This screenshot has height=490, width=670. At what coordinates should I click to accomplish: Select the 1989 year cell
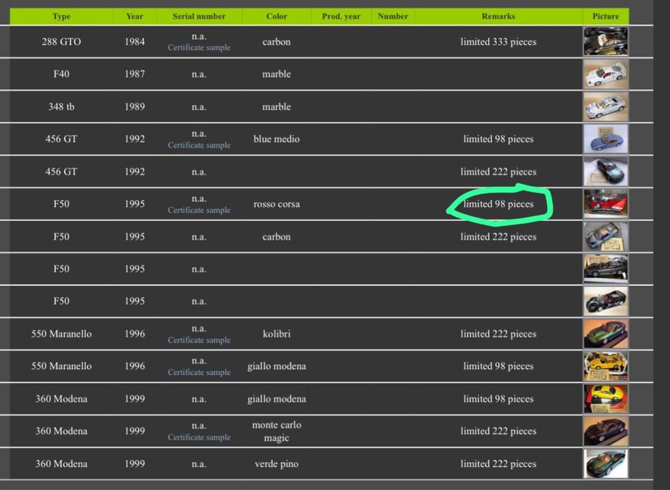(x=134, y=106)
